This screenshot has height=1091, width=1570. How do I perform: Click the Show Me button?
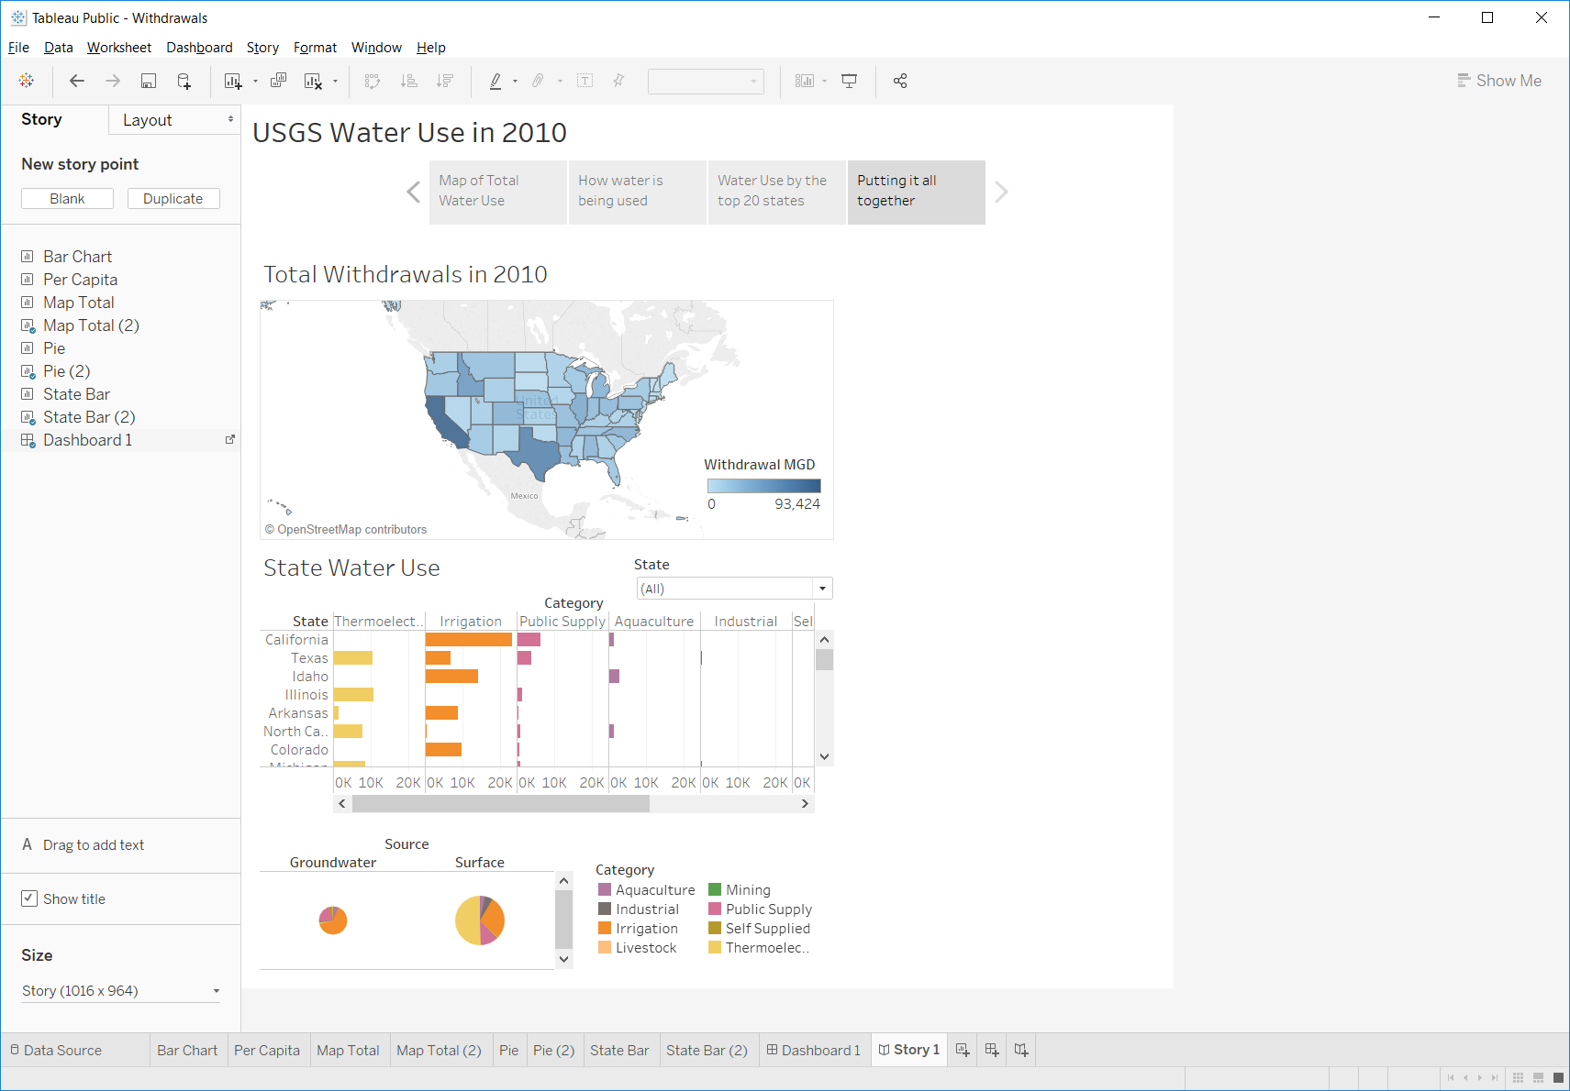[1499, 81]
